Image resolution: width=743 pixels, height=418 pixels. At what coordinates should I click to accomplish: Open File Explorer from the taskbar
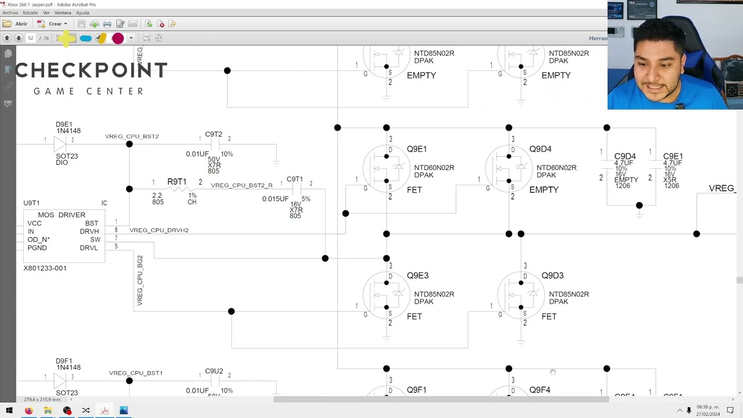pyautogui.click(x=48, y=410)
